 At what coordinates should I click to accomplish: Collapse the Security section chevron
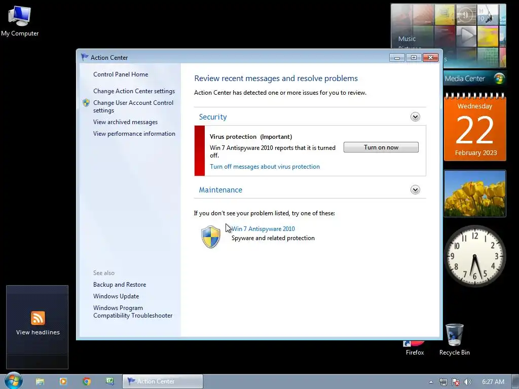click(415, 117)
